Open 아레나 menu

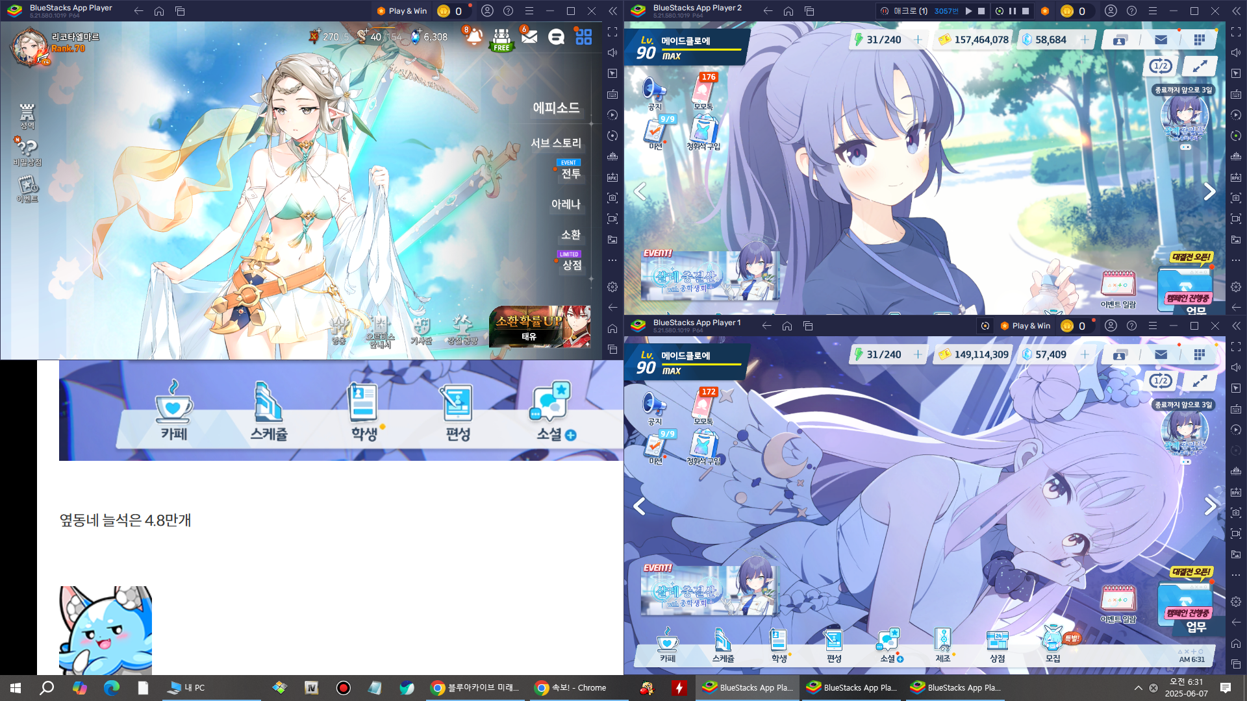(x=566, y=204)
